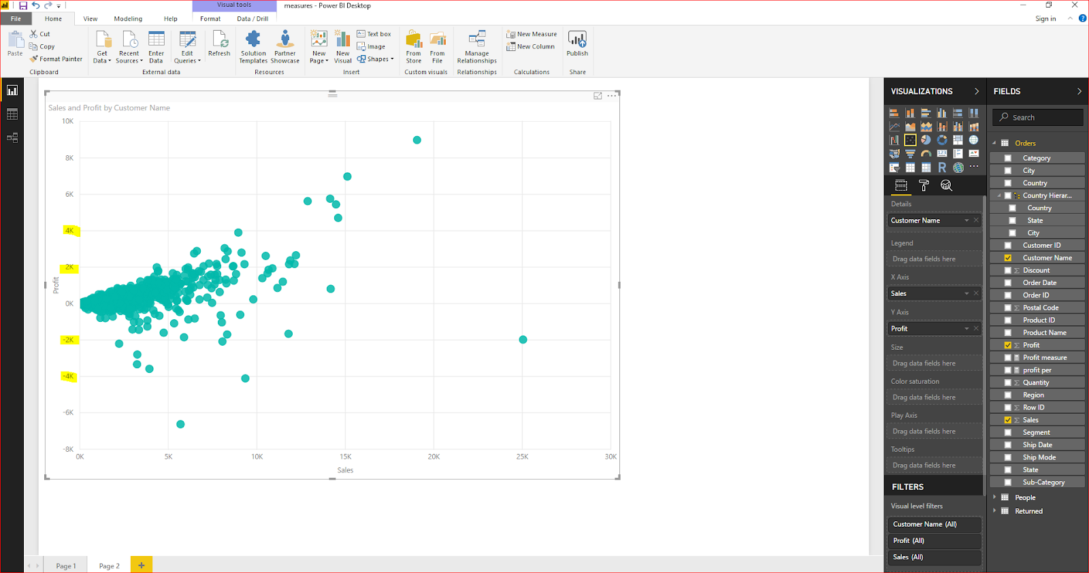Collapse the Visualizations pane with chevron
This screenshot has height=573, width=1089.
(x=977, y=91)
